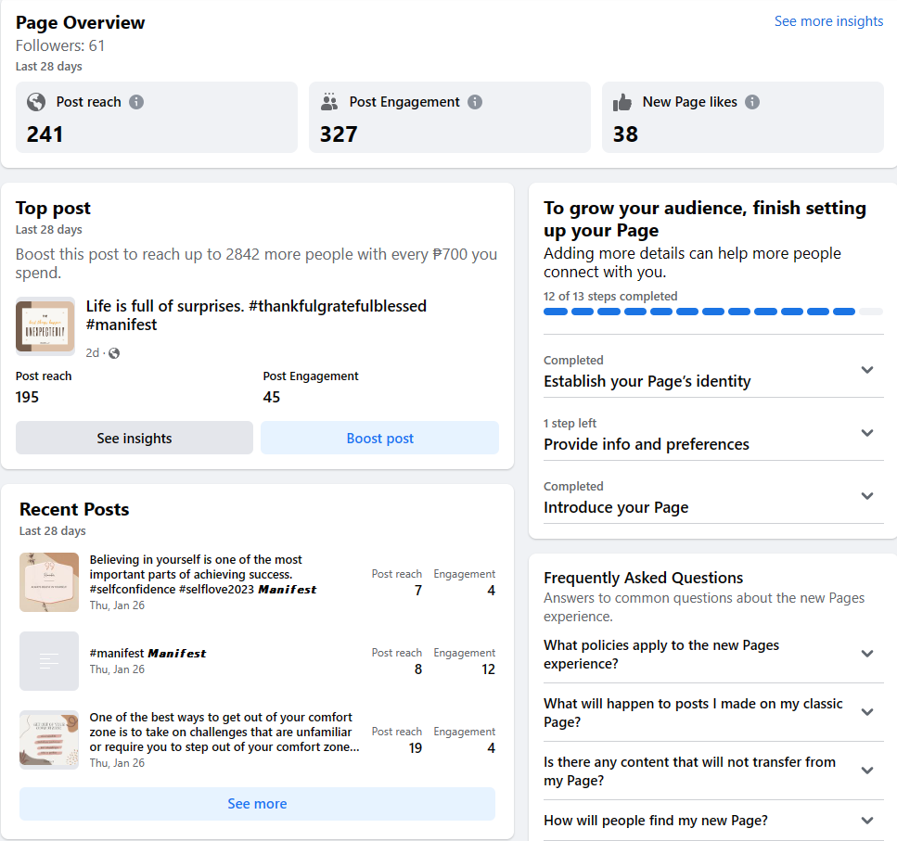Click 12 of 13 steps completed text
The image size is (897, 841).
610,296
